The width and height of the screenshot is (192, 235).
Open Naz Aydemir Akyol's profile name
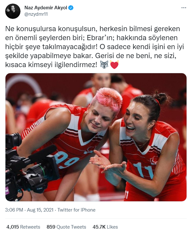(x=46, y=8)
